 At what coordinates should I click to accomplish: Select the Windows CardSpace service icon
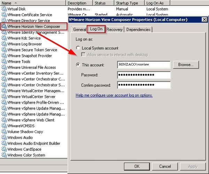coord(4,149)
